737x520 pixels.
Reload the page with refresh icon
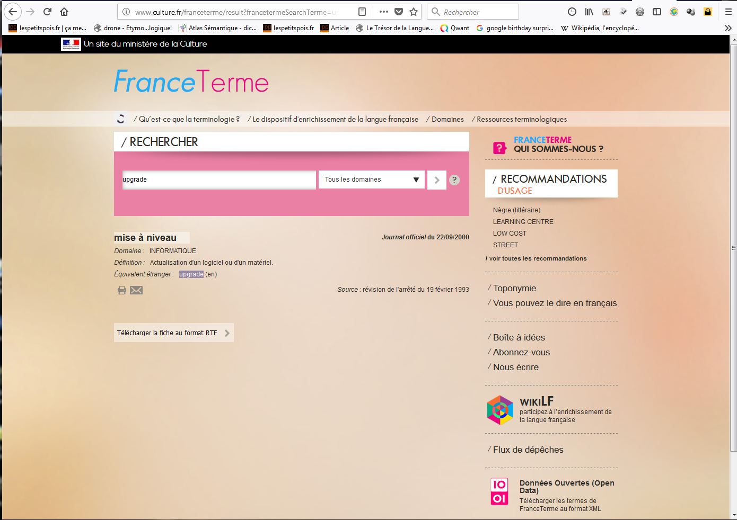point(47,12)
